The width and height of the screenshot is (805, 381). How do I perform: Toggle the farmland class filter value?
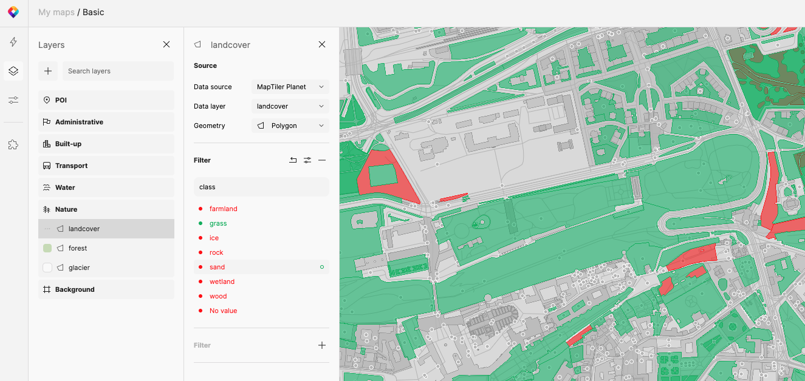point(223,209)
